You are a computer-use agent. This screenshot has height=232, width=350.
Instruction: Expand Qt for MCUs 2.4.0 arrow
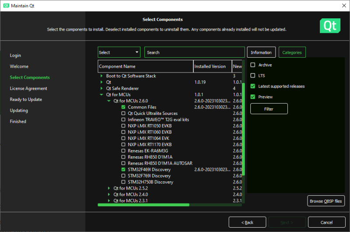(x=108, y=194)
